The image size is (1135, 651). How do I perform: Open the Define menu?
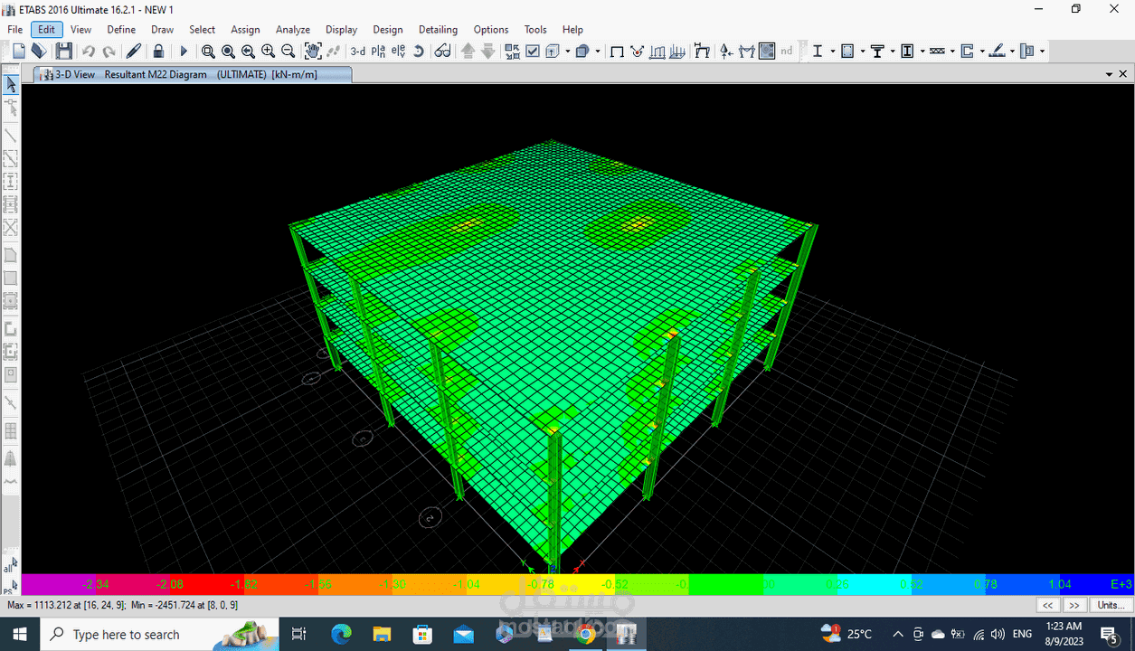point(121,30)
